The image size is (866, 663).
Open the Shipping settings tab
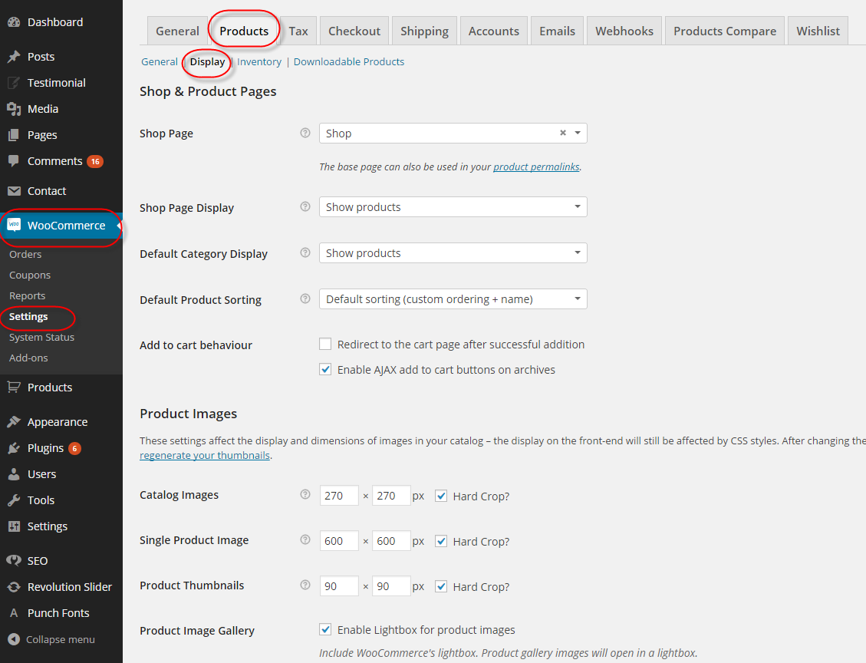424,31
